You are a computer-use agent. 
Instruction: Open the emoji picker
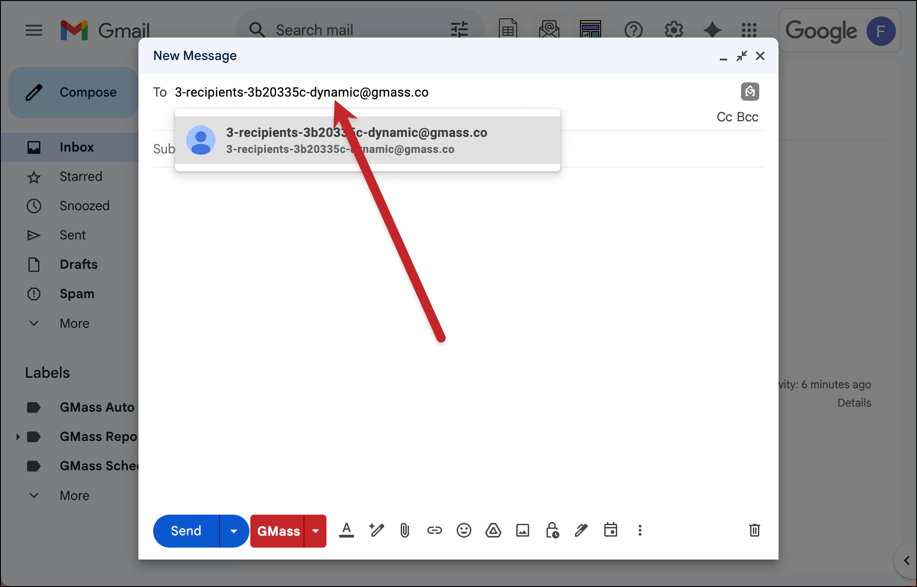tap(464, 530)
